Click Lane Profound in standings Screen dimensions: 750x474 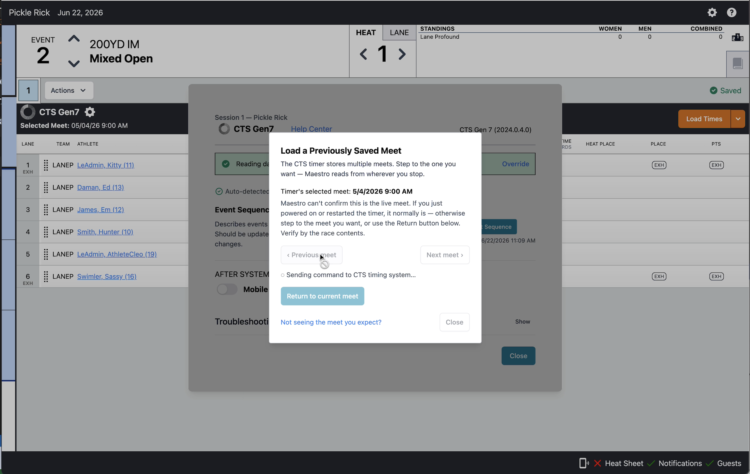click(439, 37)
